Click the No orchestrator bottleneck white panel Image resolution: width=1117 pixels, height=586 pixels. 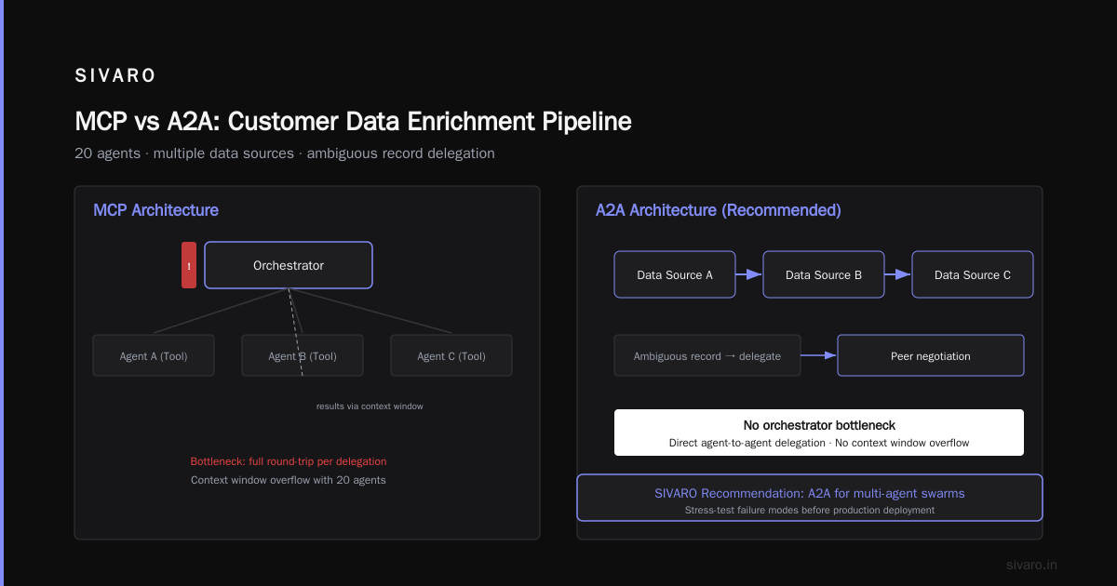819,433
